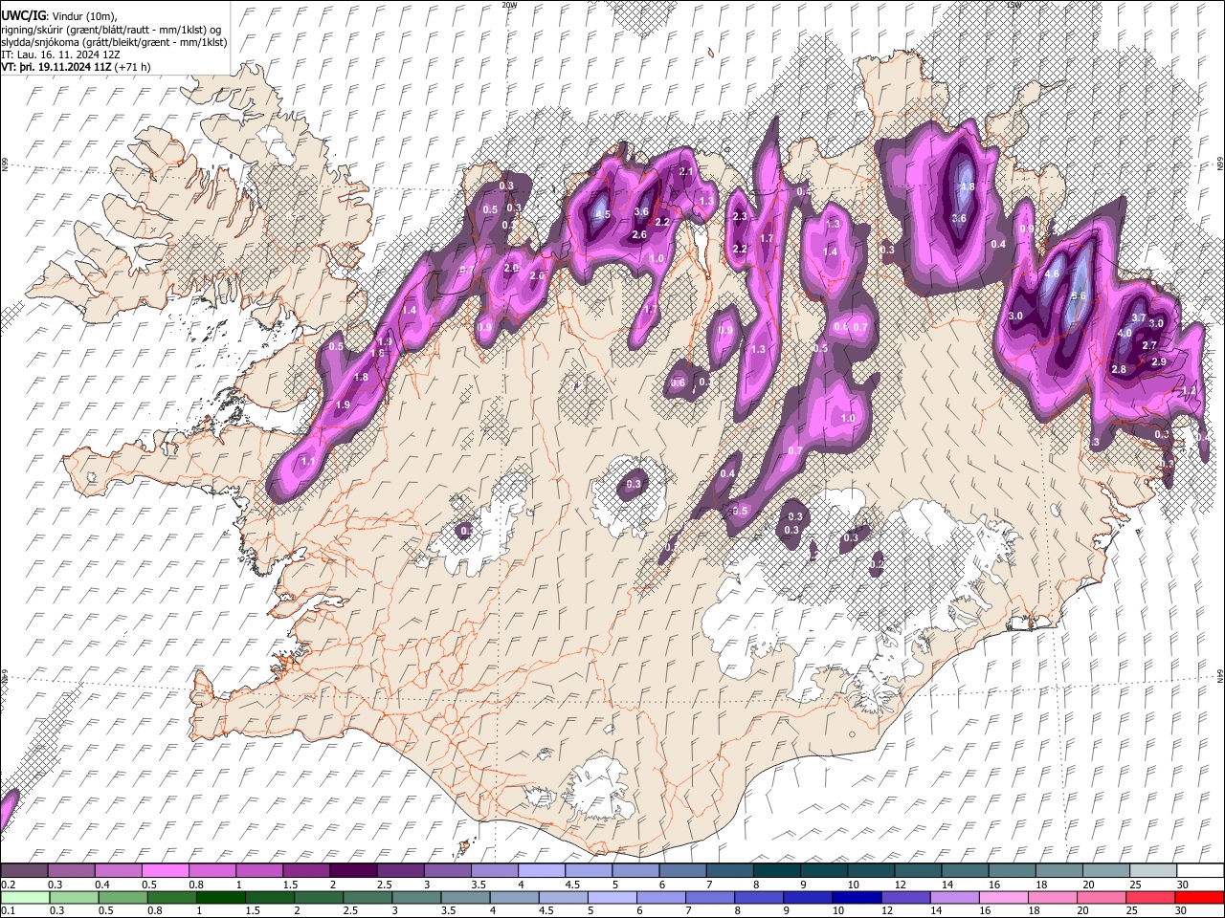Image resolution: width=1225 pixels, height=918 pixels.
Task: Click the navy blue swatch starting at 10 in lower legend
Action: pos(857,897)
